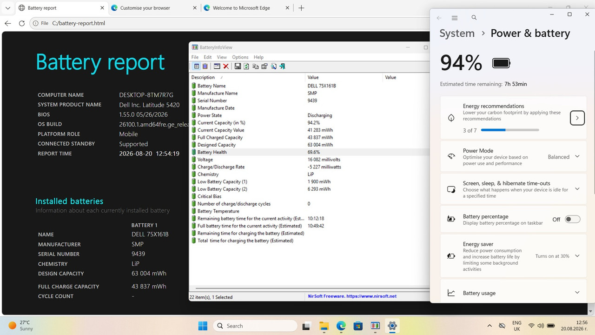This screenshot has width=595, height=335.
Task: Click the Settings search magnifier icon
Action: (474, 18)
